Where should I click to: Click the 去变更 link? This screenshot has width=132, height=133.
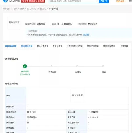click(x=87, y=35)
